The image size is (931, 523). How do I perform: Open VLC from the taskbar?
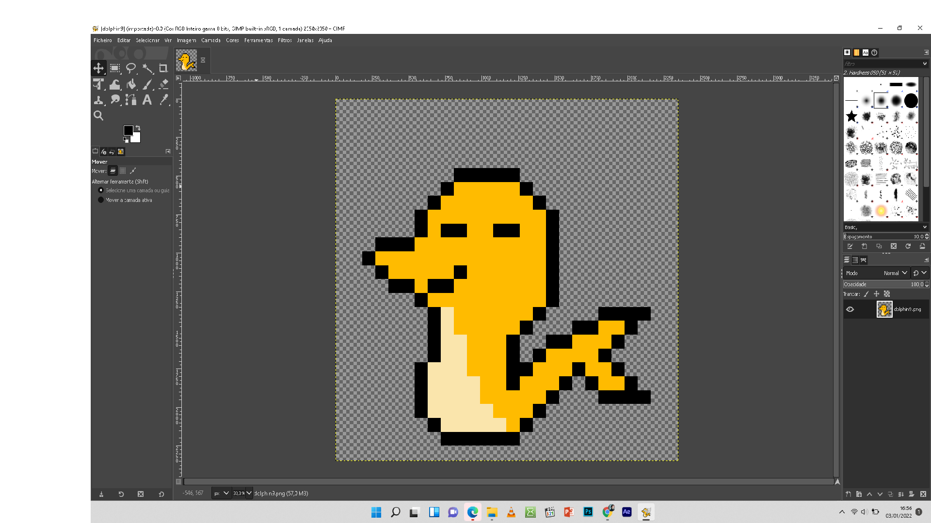click(511, 512)
